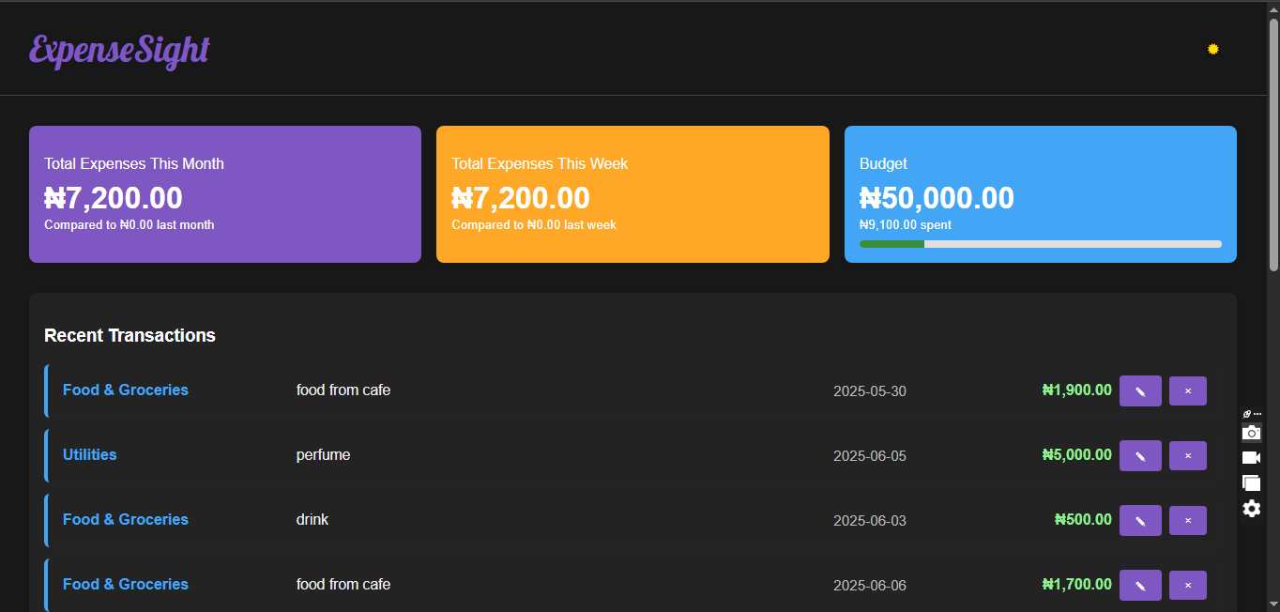Edit the drink transaction
The image size is (1280, 612).
point(1140,521)
